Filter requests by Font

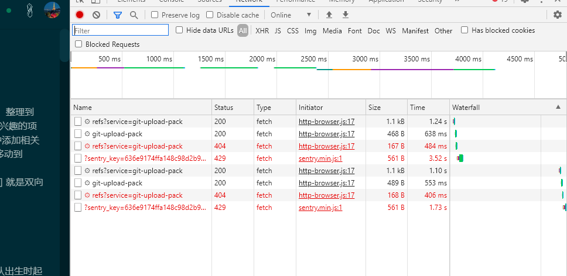click(x=355, y=30)
